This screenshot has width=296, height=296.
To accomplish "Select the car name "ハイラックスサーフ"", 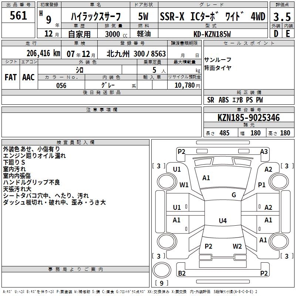I will tap(96, 16).
